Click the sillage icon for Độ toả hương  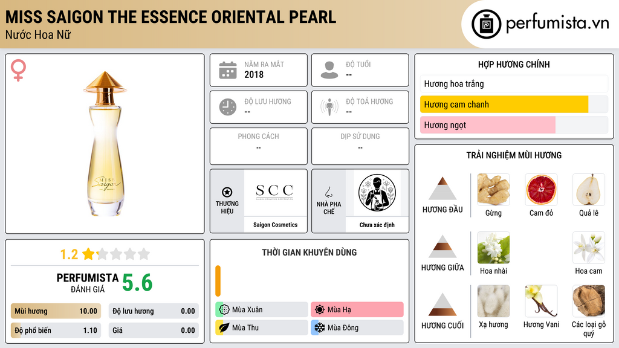(x=329, y=107)
